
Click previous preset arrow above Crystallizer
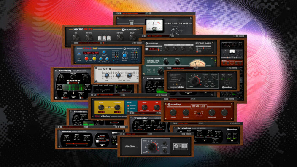click(x=174, y=124)
